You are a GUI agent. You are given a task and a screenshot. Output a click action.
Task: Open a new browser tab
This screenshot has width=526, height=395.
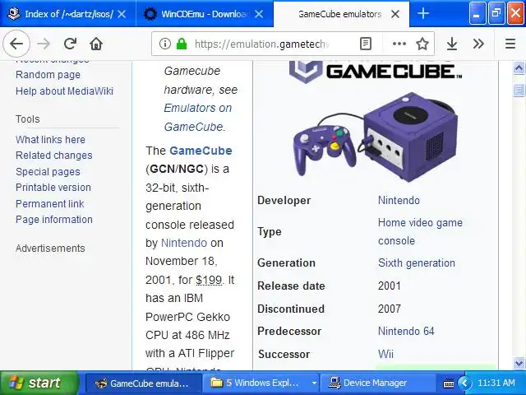[423, 14]
